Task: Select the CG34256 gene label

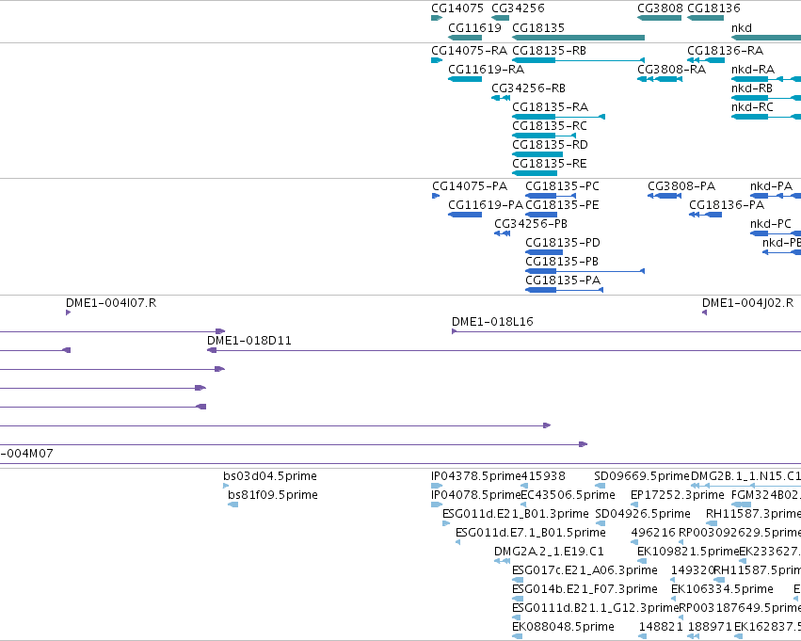Action: coord(518,8)
